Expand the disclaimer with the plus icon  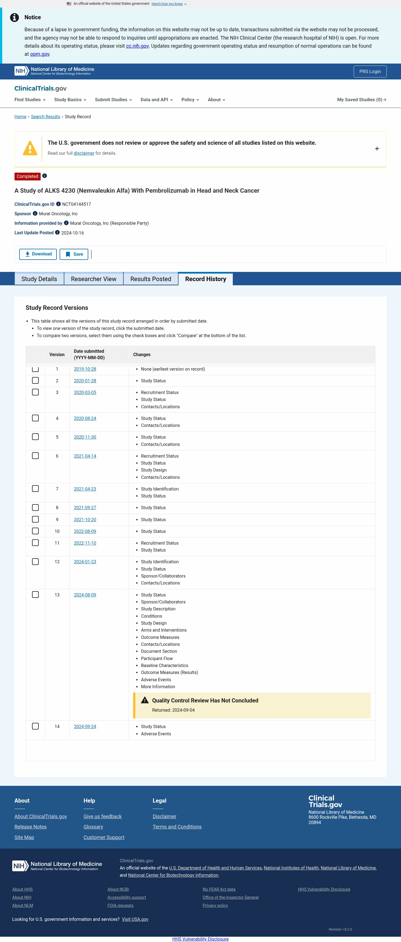(x=377, y=149)
